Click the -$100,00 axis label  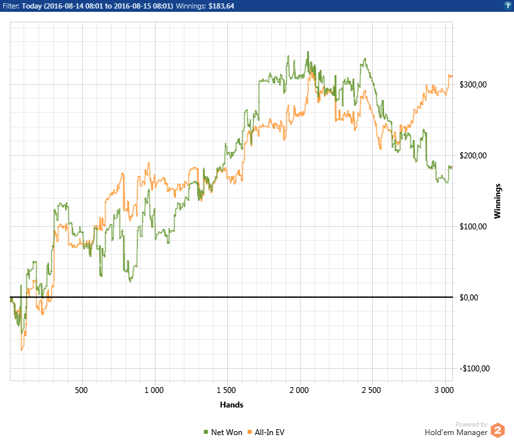tap(475, 369)
